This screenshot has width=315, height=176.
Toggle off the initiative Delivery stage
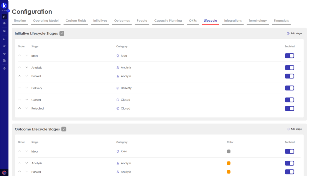[x=289, y=88]
